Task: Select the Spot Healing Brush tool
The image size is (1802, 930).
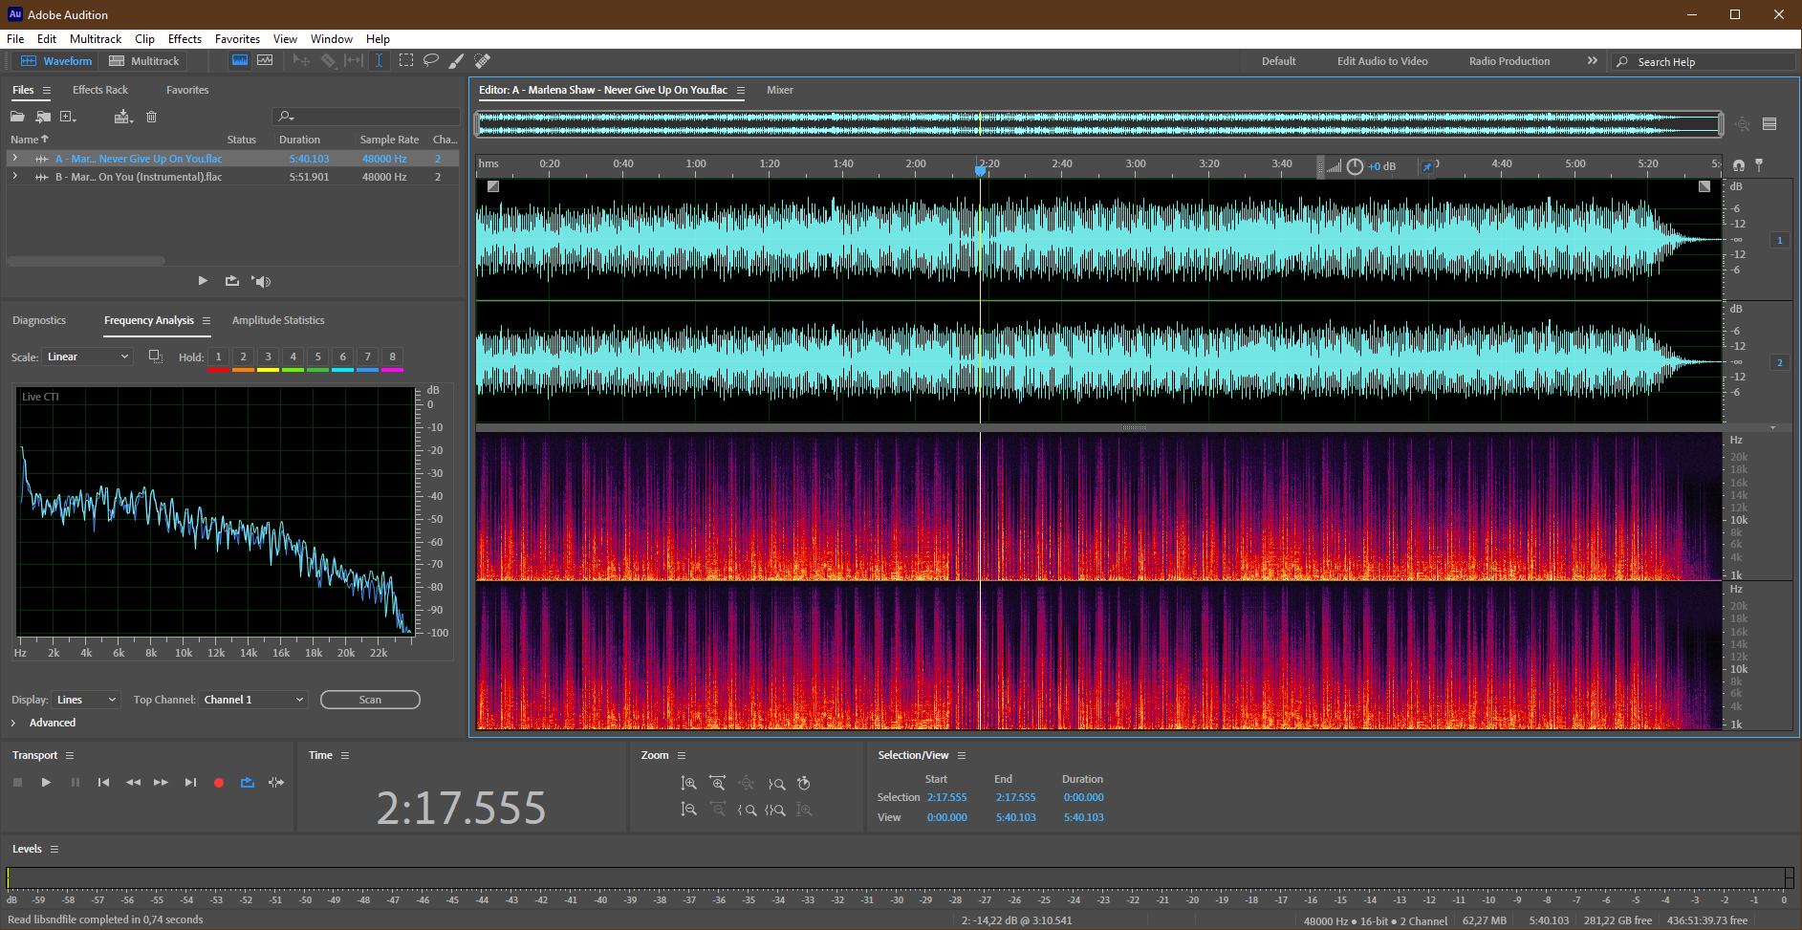Action: 483,60
